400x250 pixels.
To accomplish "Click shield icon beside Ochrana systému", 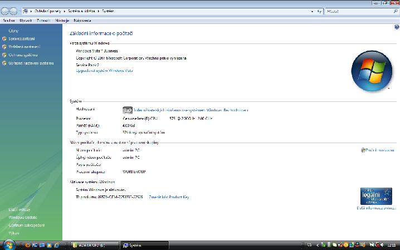I will click(x=4, y=55).
